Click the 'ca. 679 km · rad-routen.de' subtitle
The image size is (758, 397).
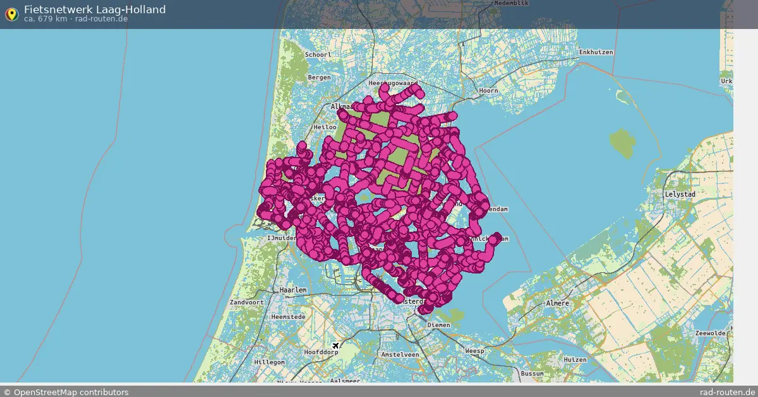click(75, 20)
